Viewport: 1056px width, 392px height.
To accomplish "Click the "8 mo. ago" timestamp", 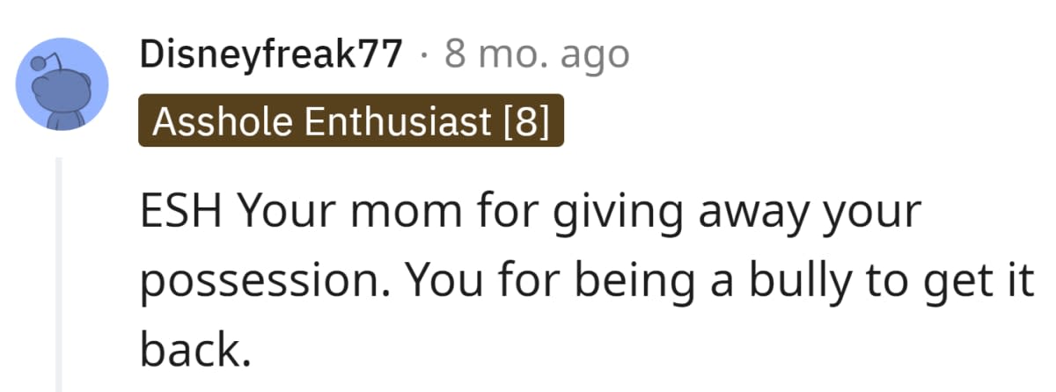I will tap(537, 55).
